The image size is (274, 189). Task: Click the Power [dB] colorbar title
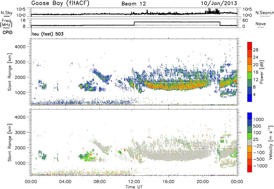click(x=261, y=72)
